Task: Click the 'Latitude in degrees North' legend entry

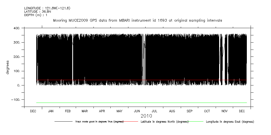Action: [x=165, y=122]
